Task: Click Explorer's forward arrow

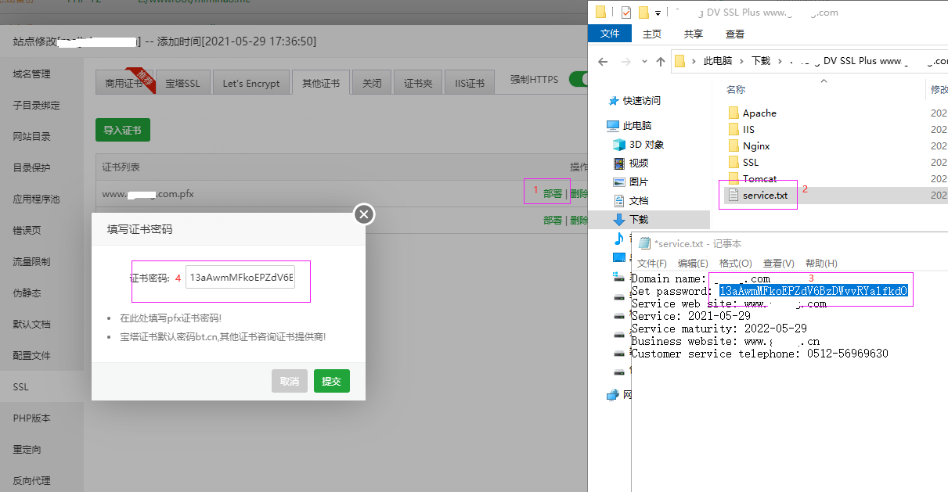Action: point(625,60)
